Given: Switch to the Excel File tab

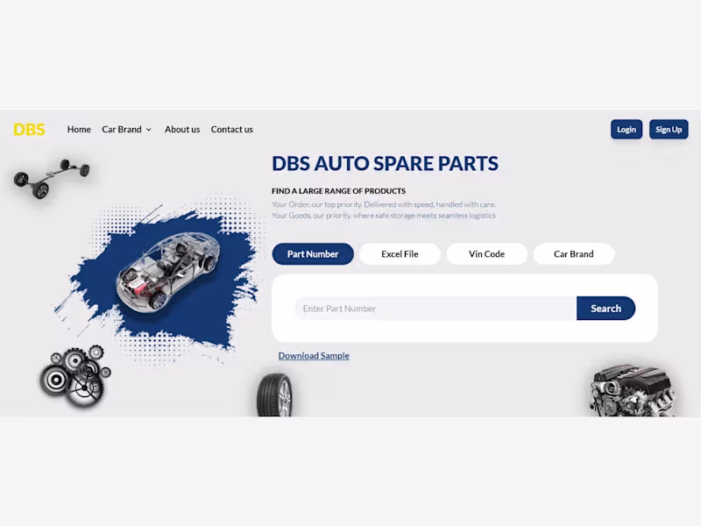Looking at the screenshot, I should [400, 253].
